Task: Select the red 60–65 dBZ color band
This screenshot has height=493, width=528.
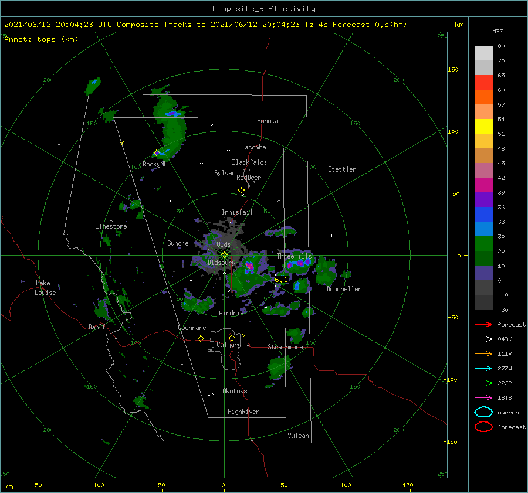Action: pos(483,83)
